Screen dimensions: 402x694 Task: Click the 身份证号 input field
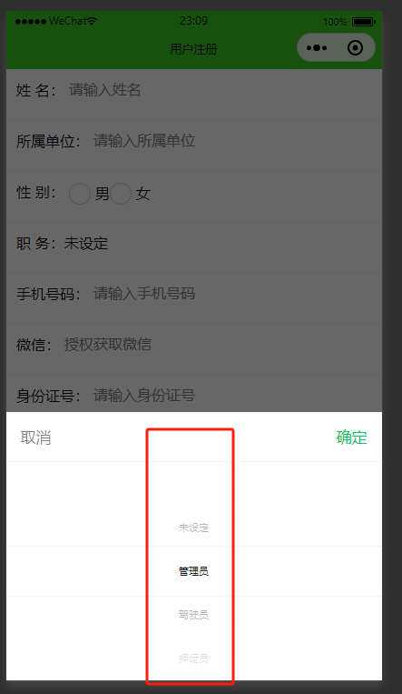(234, 396)
